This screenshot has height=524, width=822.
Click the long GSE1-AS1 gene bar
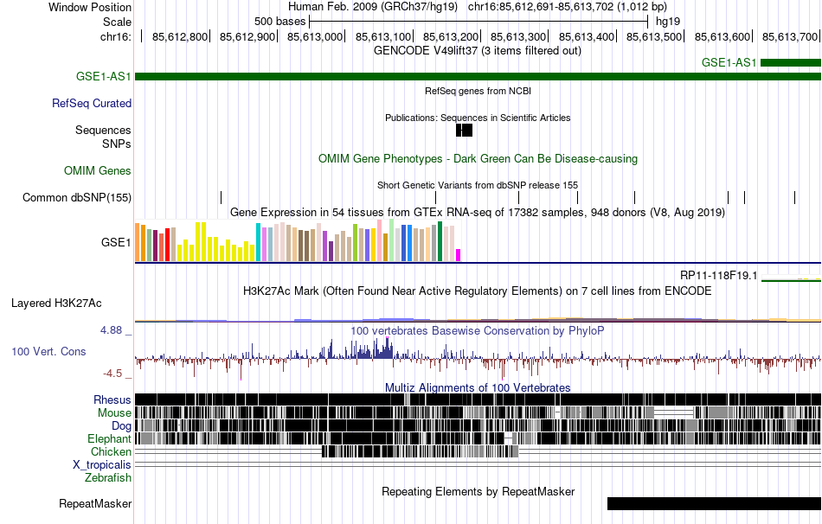478,76
